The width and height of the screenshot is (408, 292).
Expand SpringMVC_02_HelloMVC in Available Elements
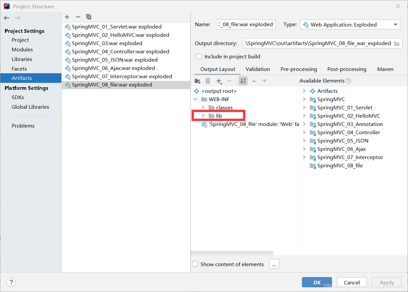click(x=304, y=116)
